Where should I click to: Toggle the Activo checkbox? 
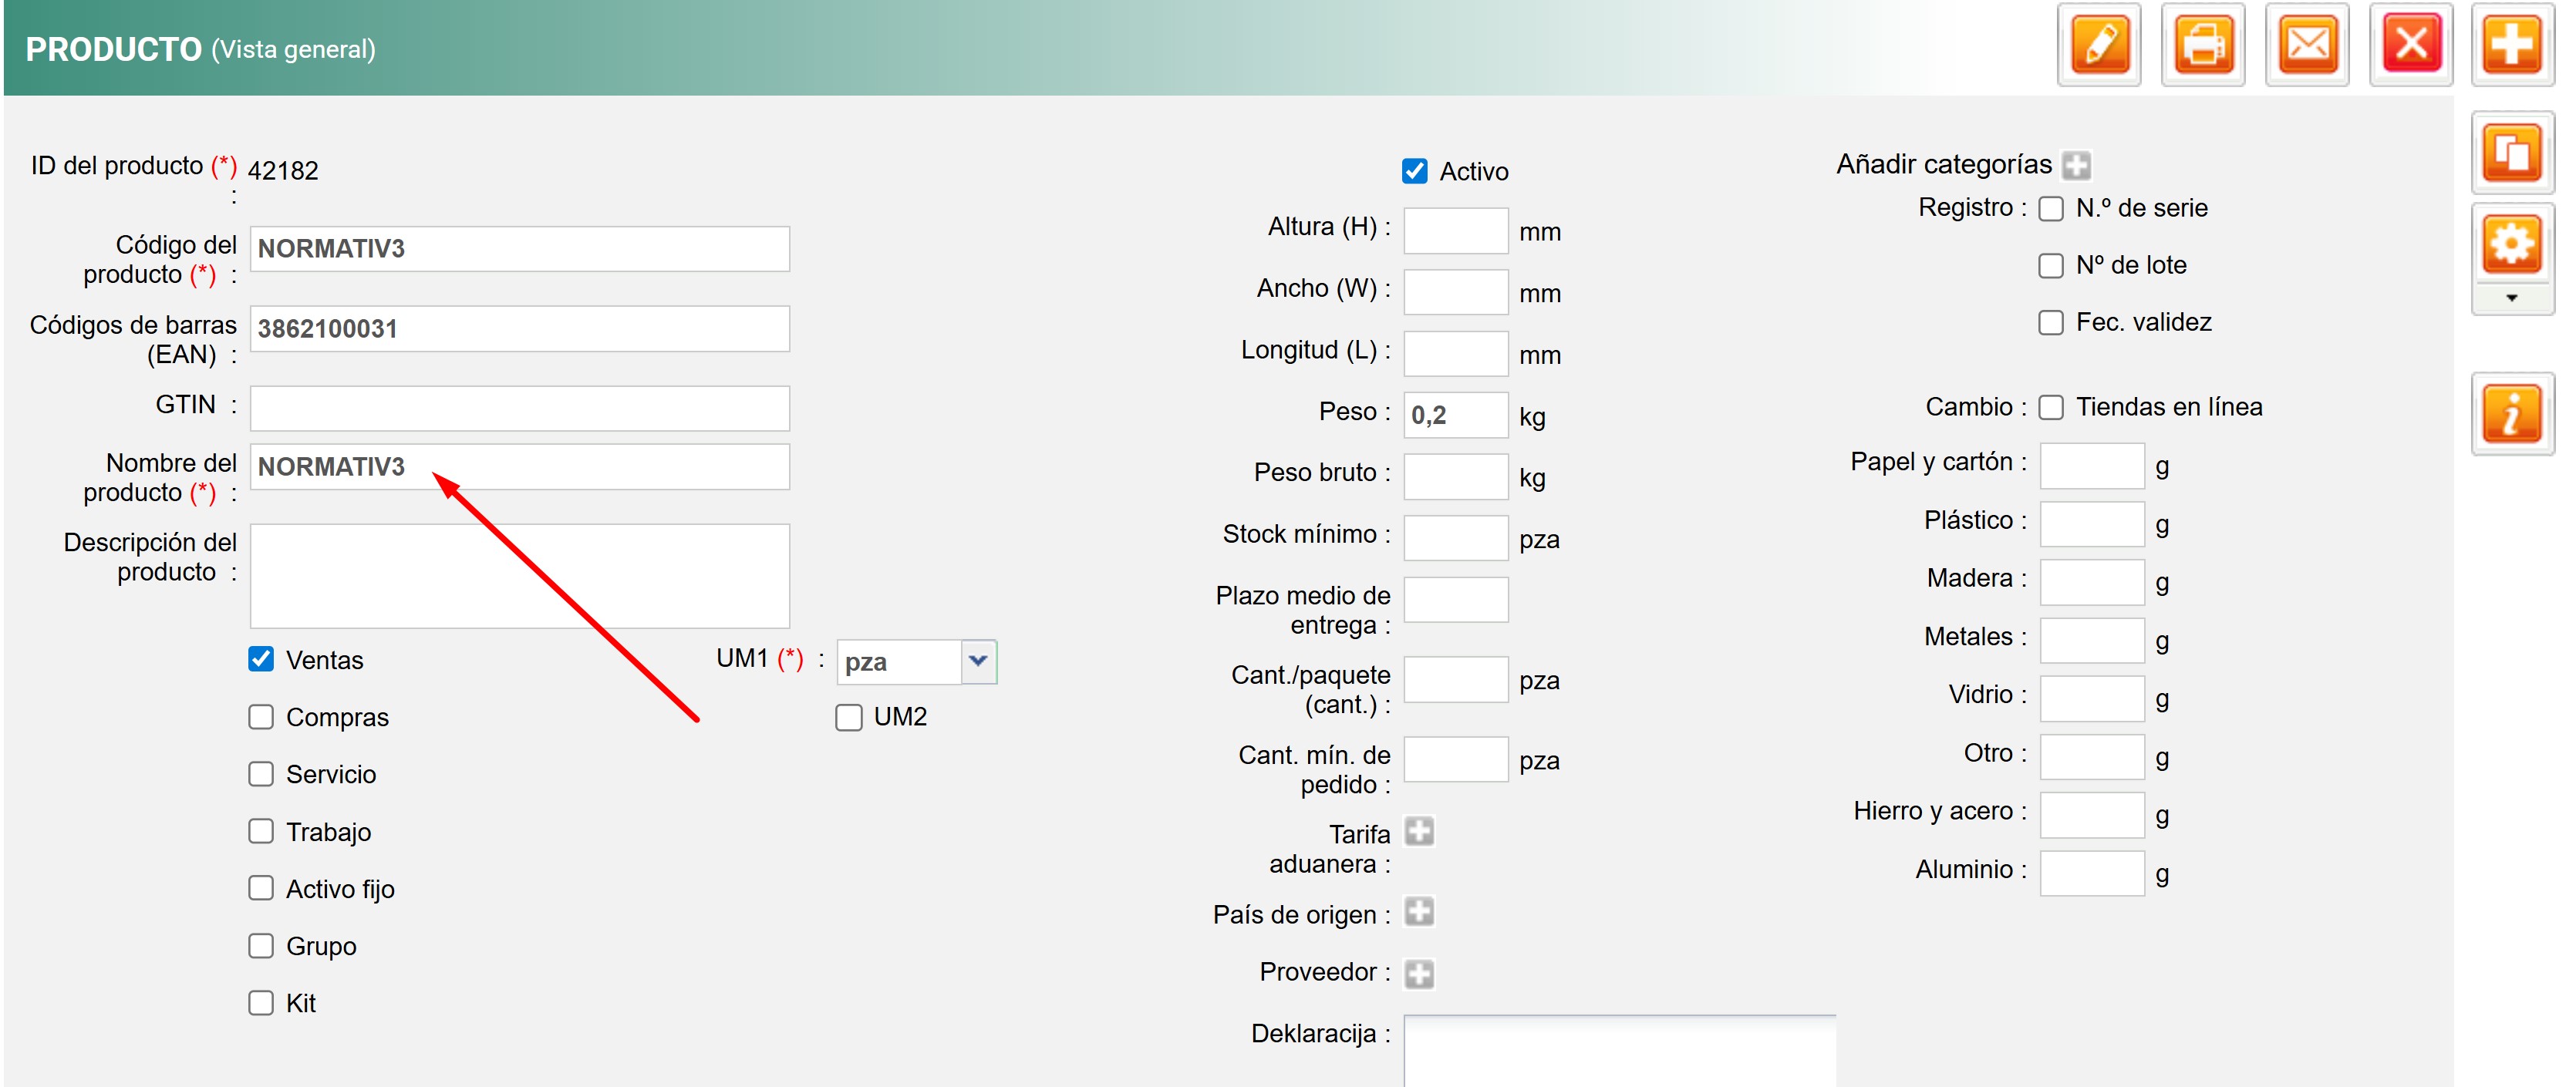pos(1415,172)
